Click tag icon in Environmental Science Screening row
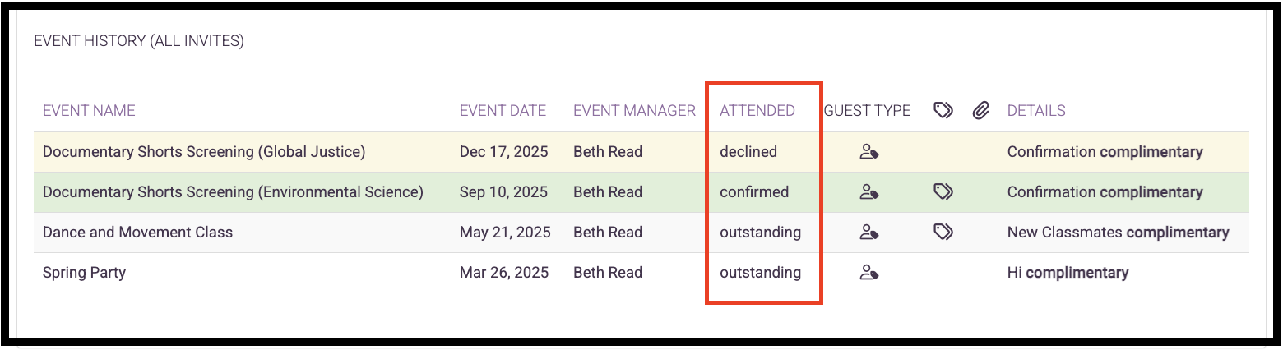Image resolution: width=1283 pixels, height=350 pixels. point(943,192)
